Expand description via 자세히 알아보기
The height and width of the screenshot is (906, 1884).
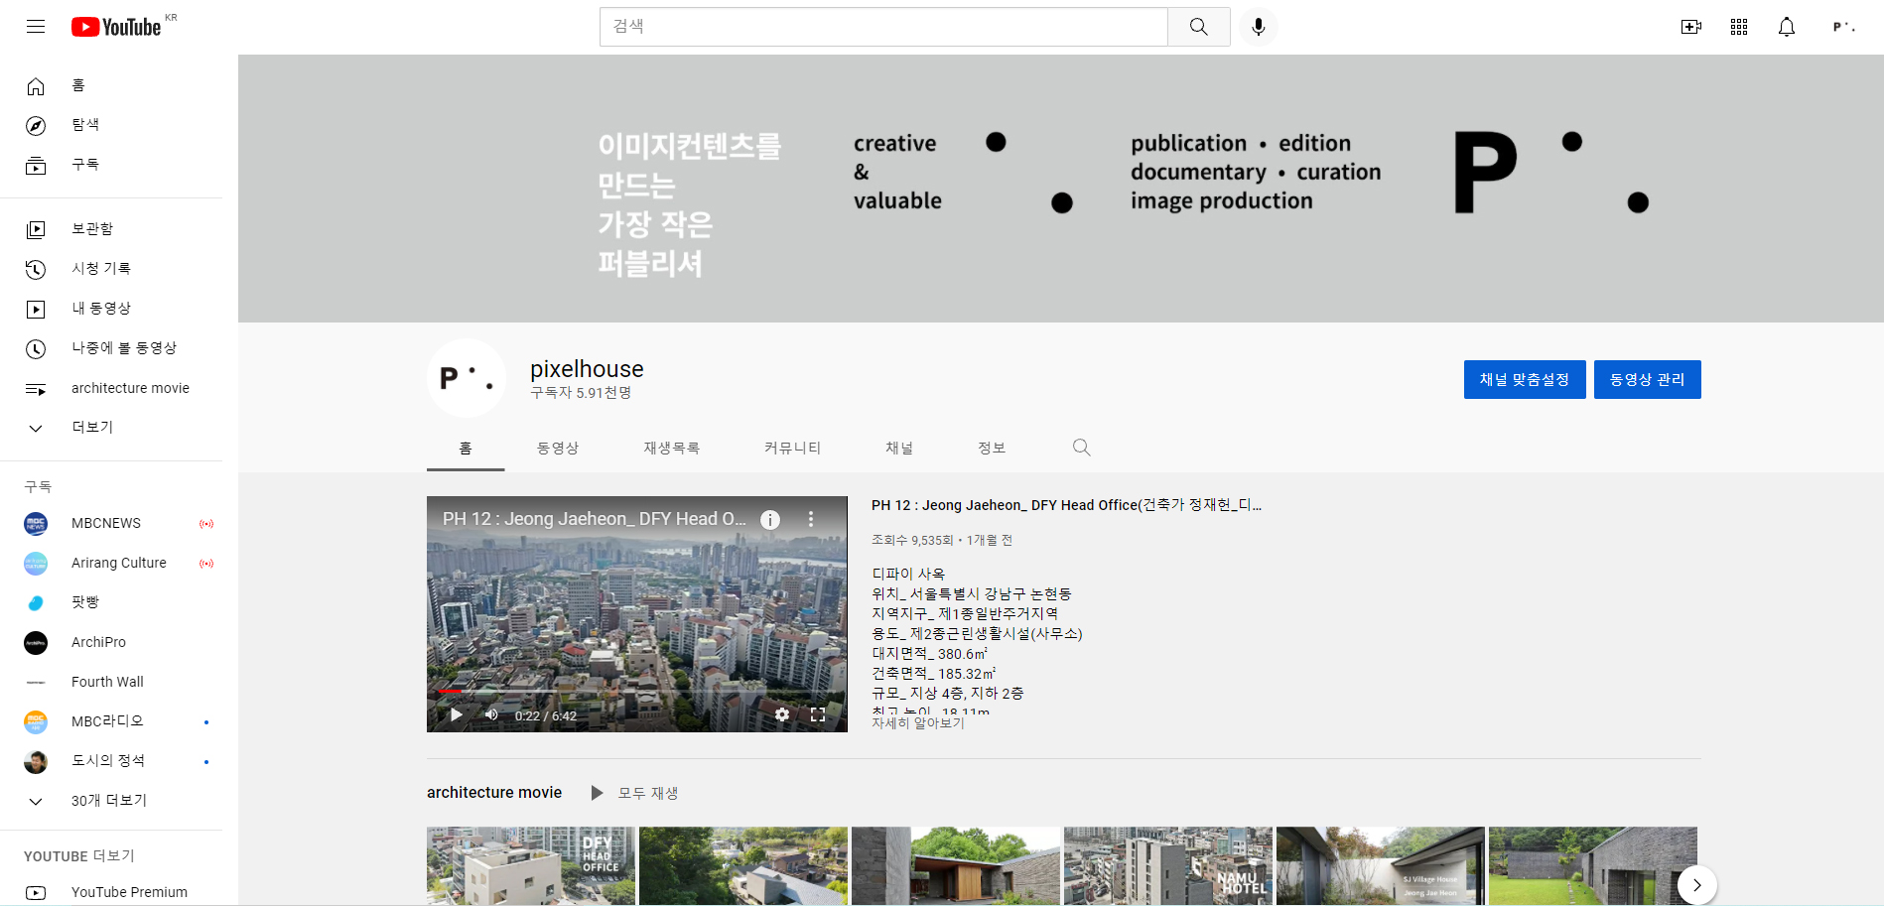tap(918, 722)
